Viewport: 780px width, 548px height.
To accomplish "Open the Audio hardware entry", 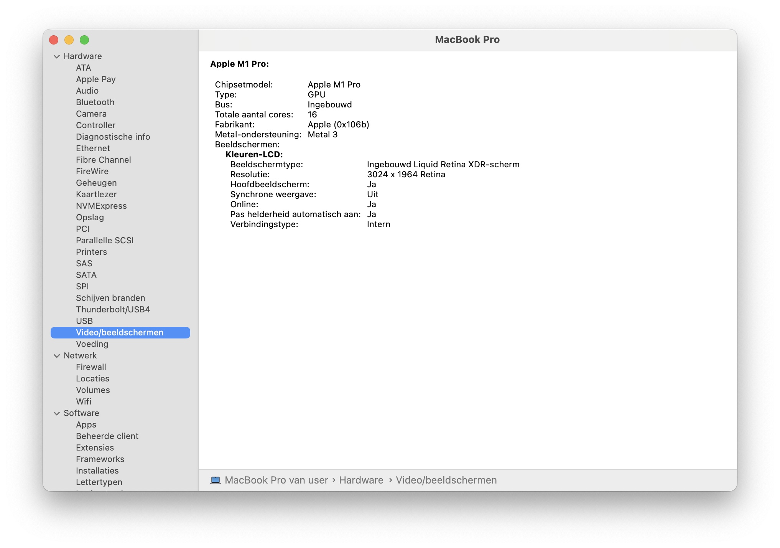I will click(87, 91).
